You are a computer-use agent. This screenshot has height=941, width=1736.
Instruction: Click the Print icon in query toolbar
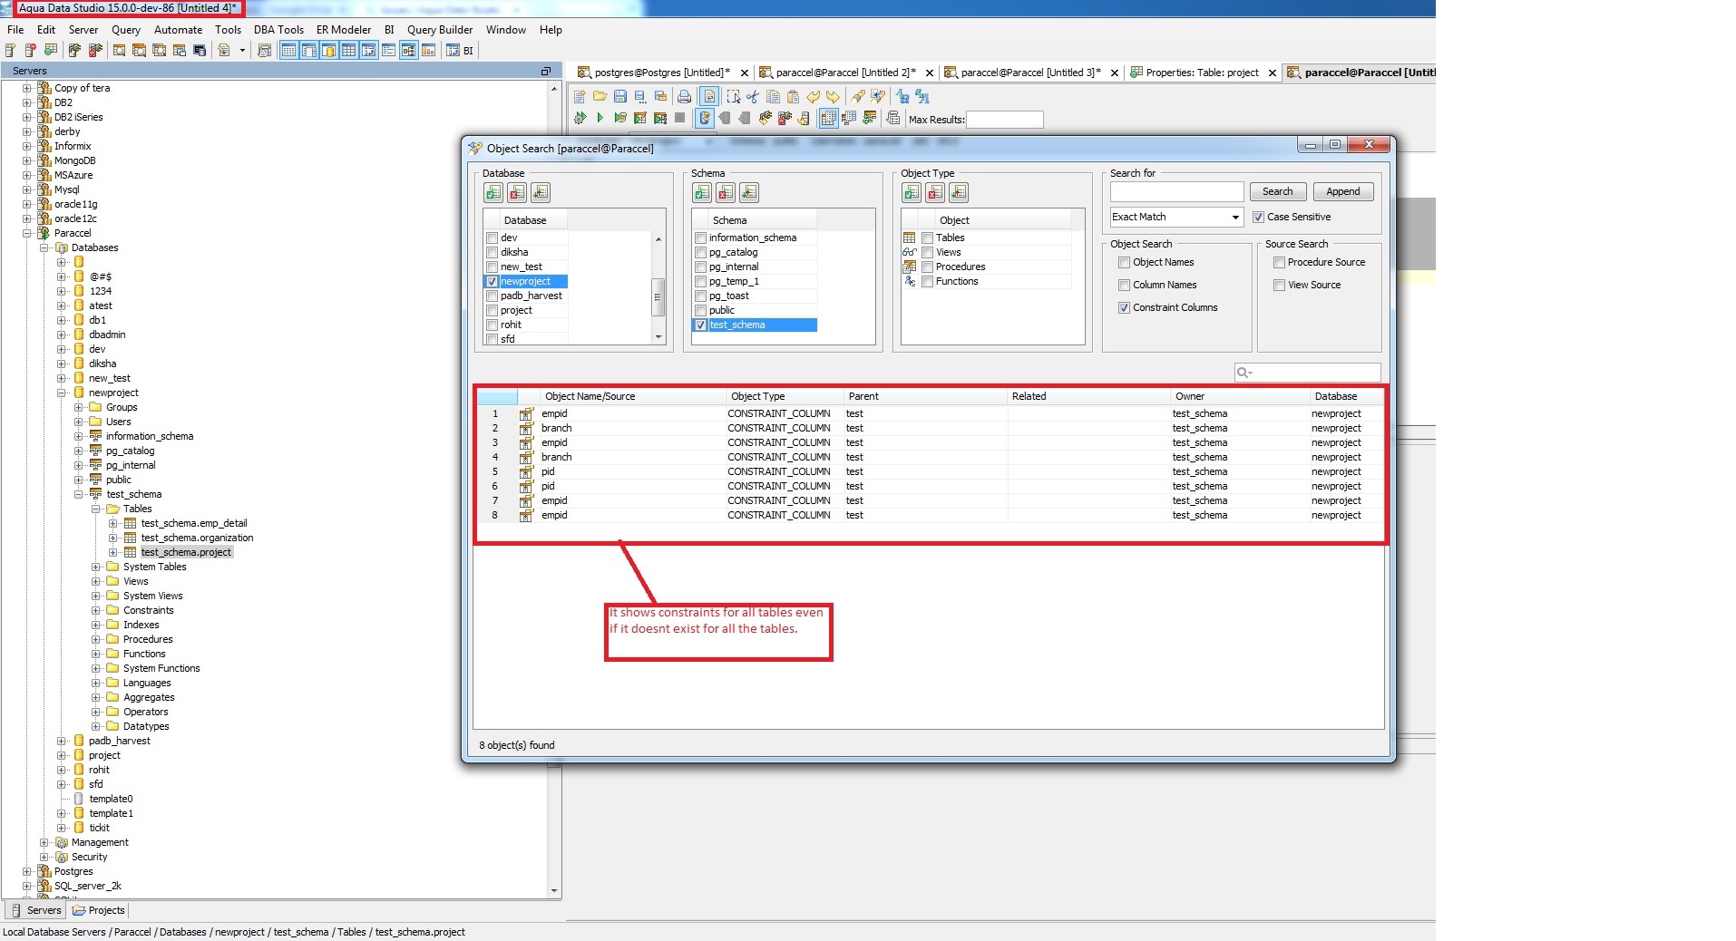[x=684, y=96]
